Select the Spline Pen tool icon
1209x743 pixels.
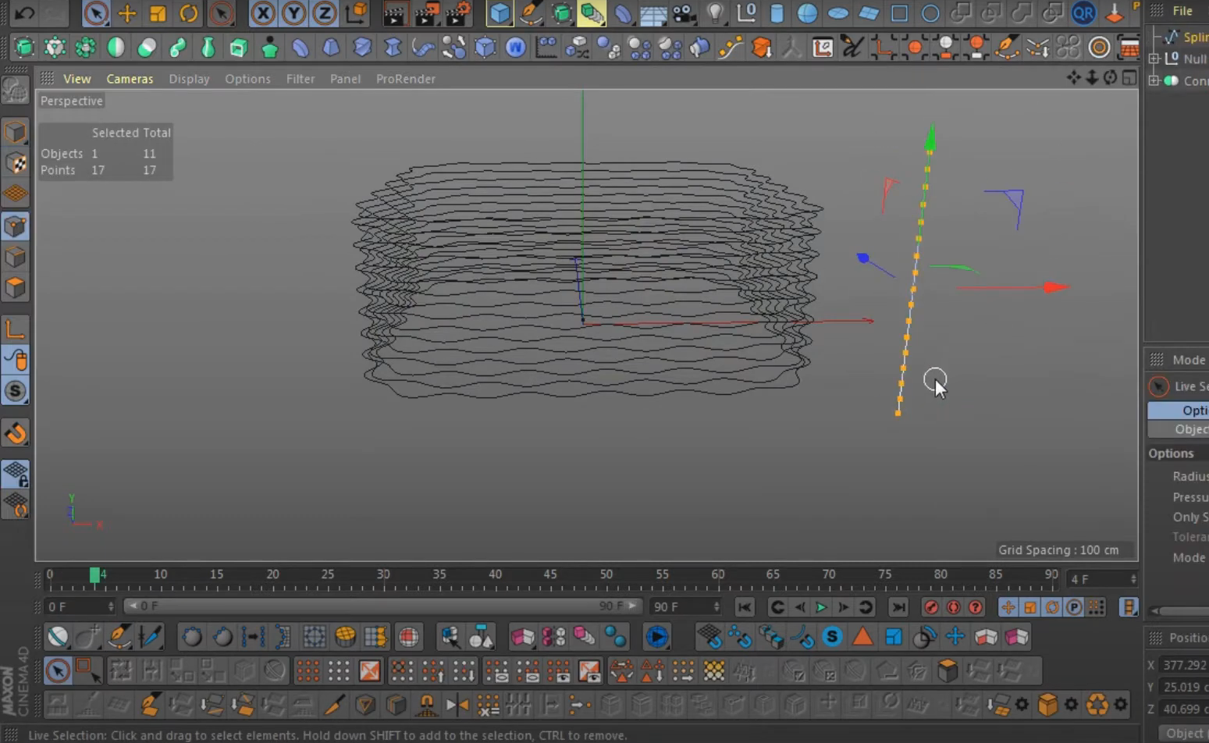tap(531, 13)
